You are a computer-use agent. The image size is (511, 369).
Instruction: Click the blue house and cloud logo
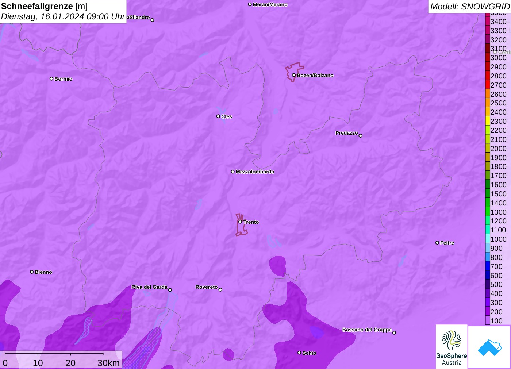coord(489,347)
